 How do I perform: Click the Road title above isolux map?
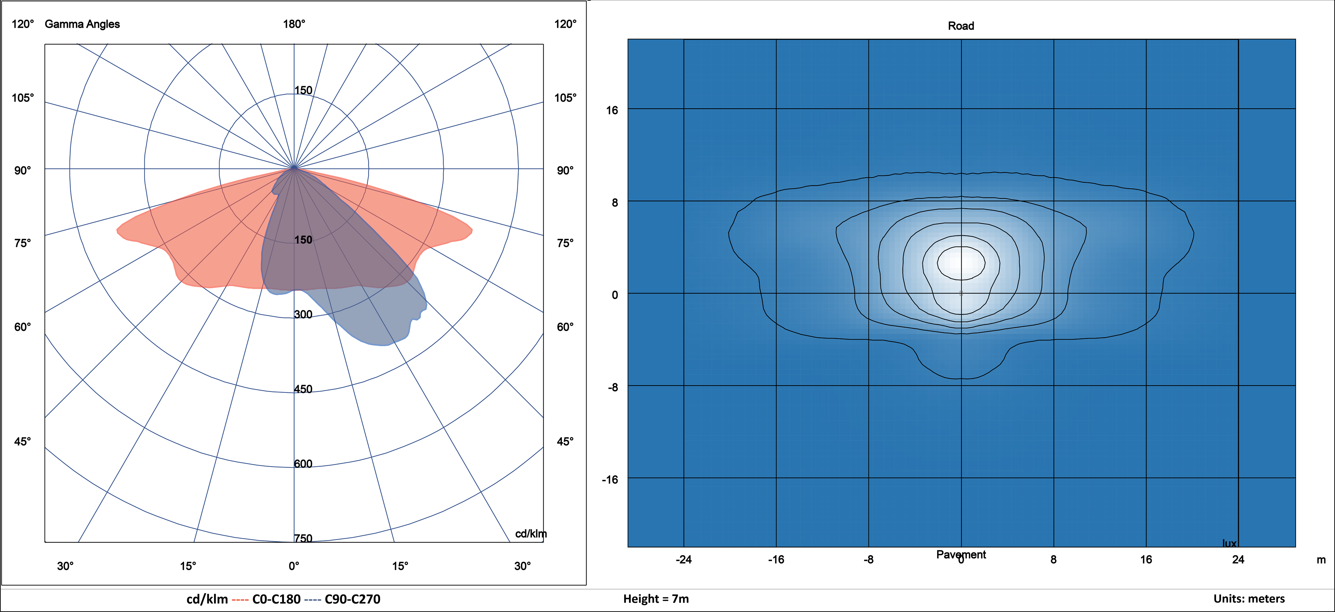[961, 26]
